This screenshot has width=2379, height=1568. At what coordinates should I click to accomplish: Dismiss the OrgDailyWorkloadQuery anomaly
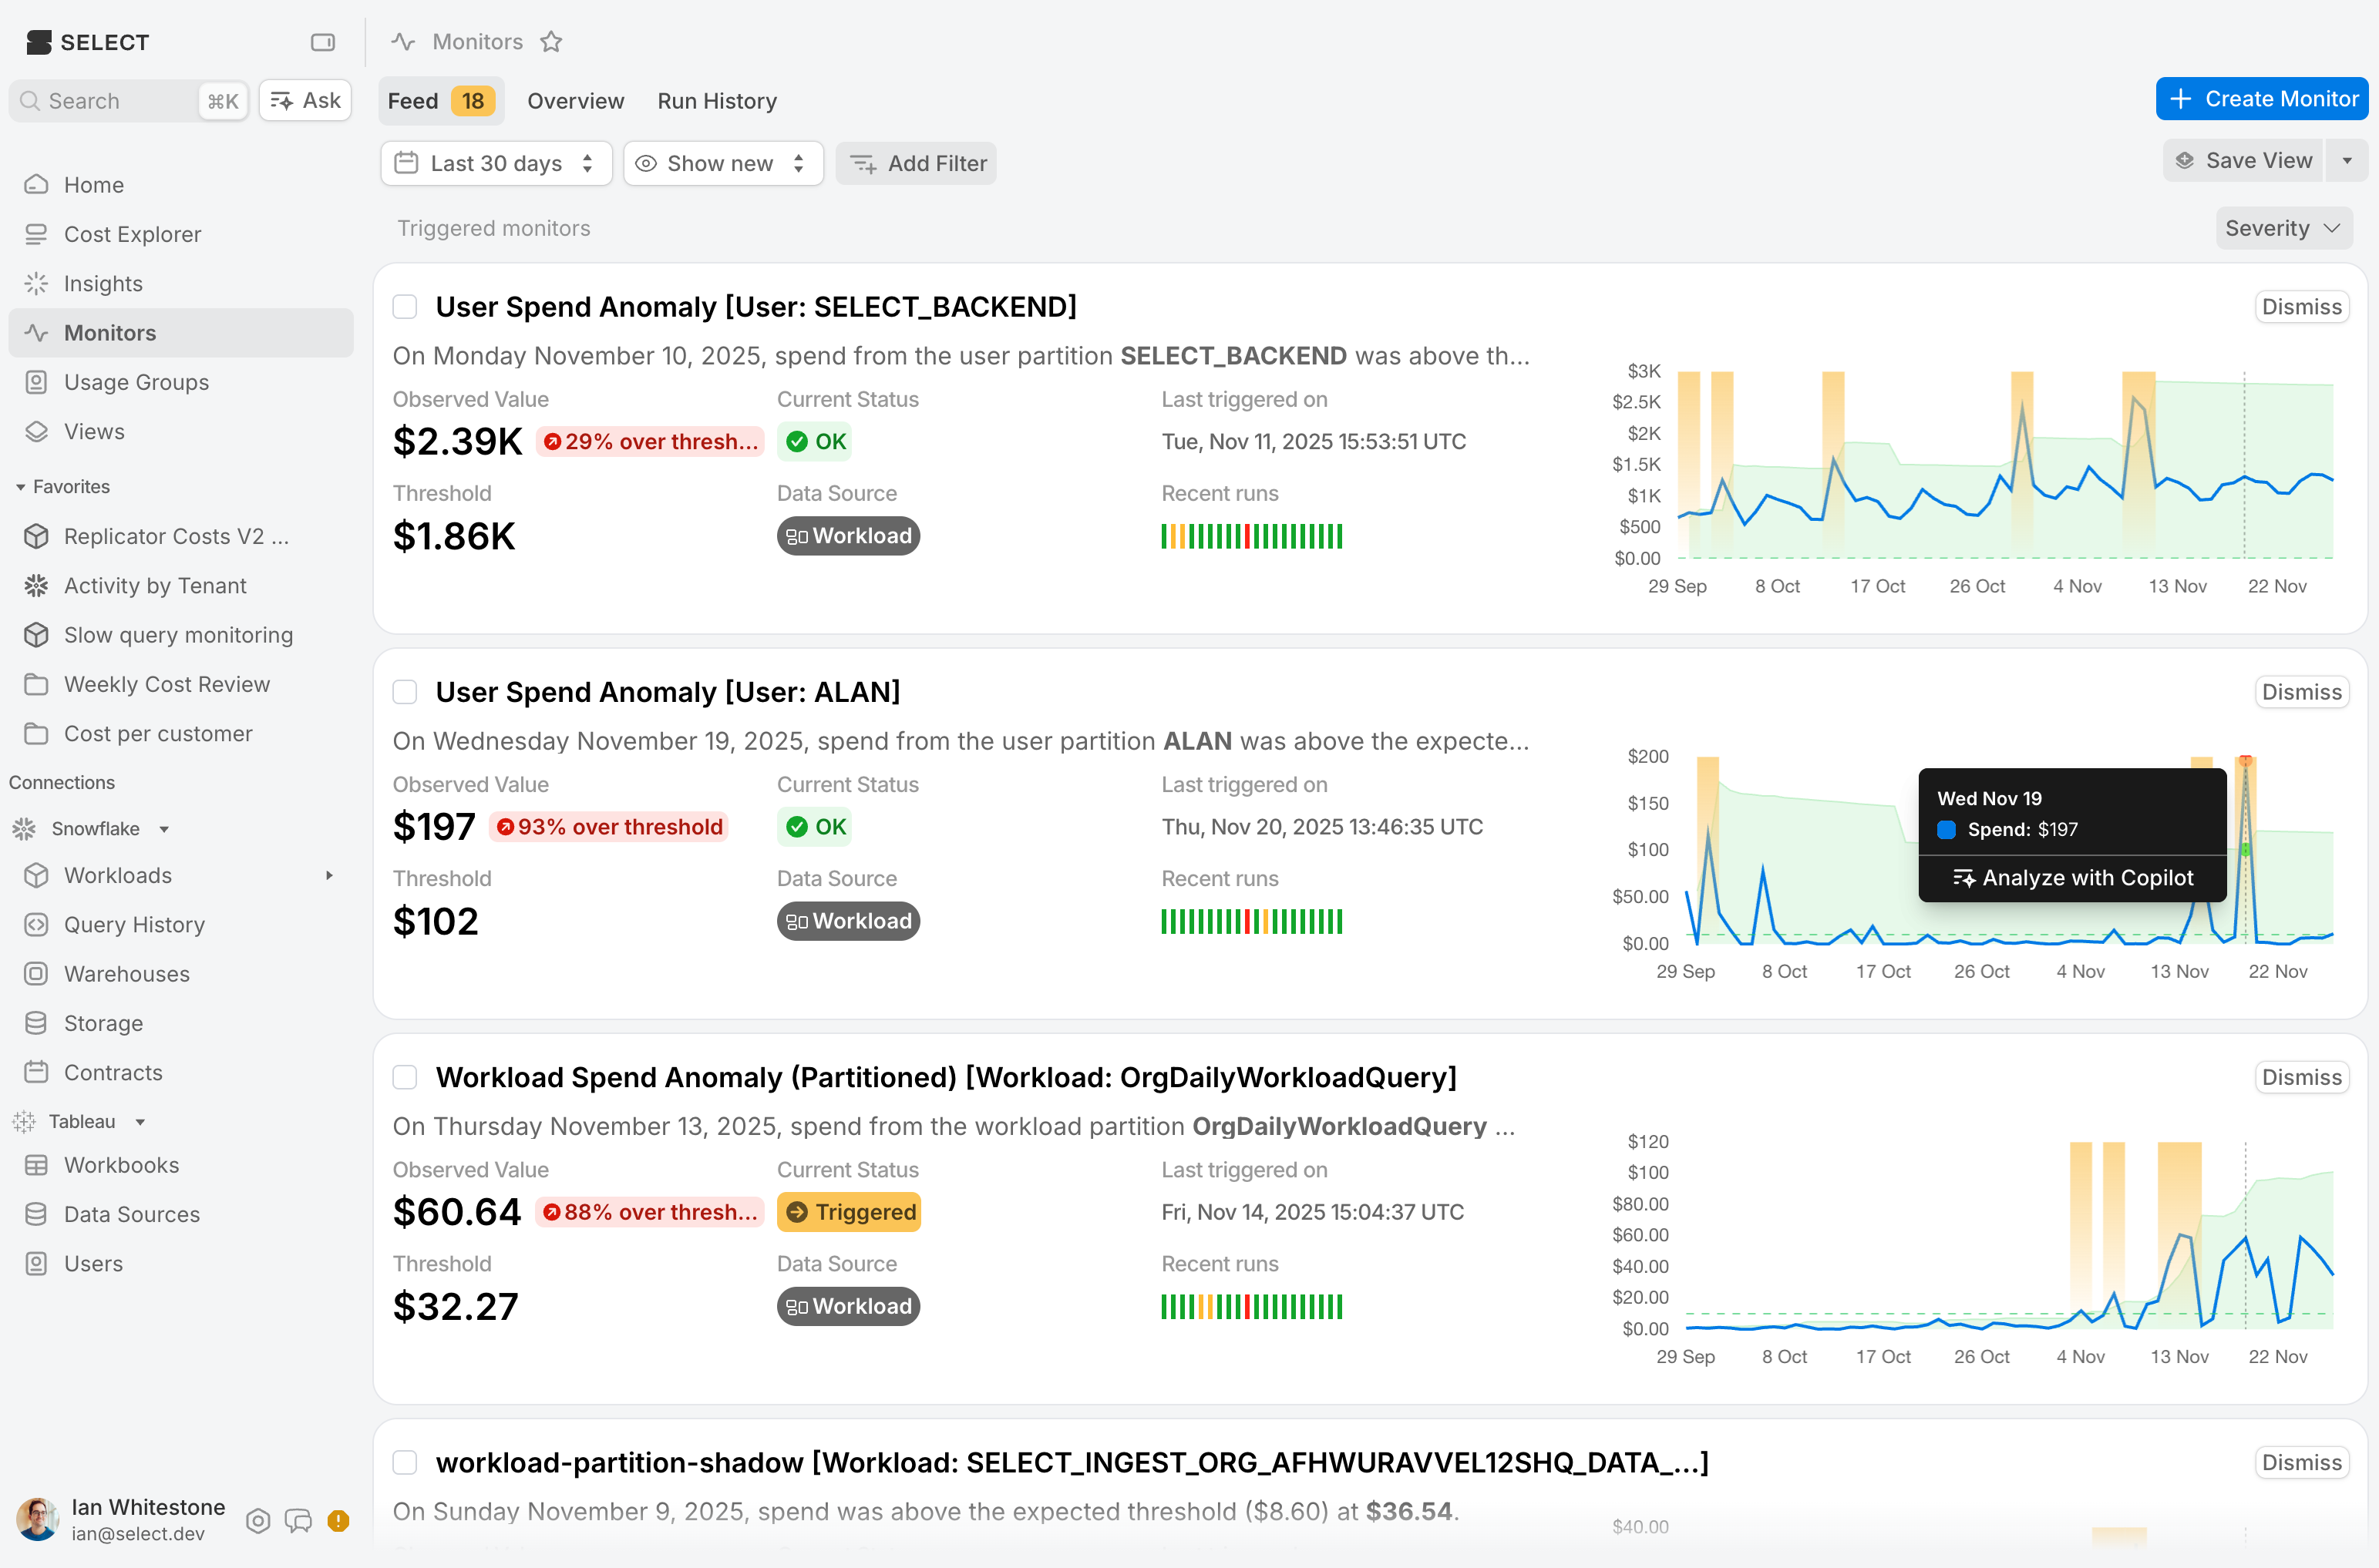(2301, 1077)
